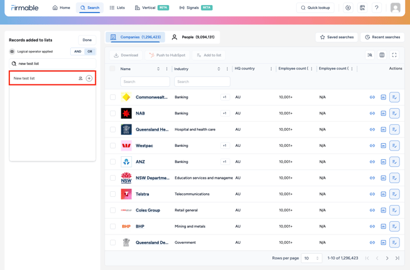Select the AND logical operator
The width and height of the screenshot is (410, 270).
78,51
